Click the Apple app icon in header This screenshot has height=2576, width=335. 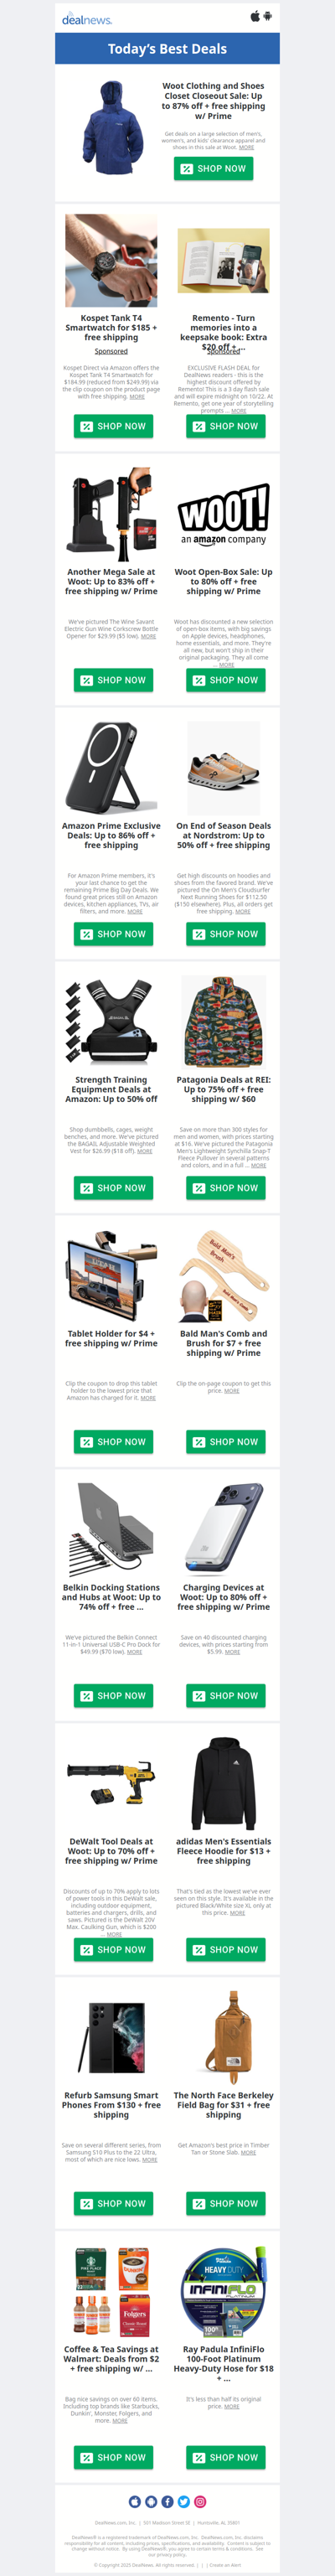pyautogui.click(x=255, y=16)
